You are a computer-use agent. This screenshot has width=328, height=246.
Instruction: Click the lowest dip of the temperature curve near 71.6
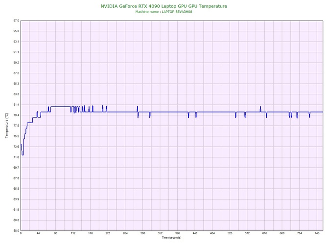point(23,155)
